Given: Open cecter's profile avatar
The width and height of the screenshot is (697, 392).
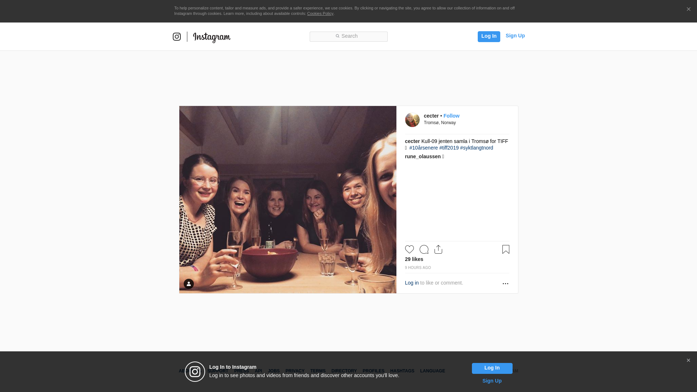Looking at the screenshot, I should 412,120.
